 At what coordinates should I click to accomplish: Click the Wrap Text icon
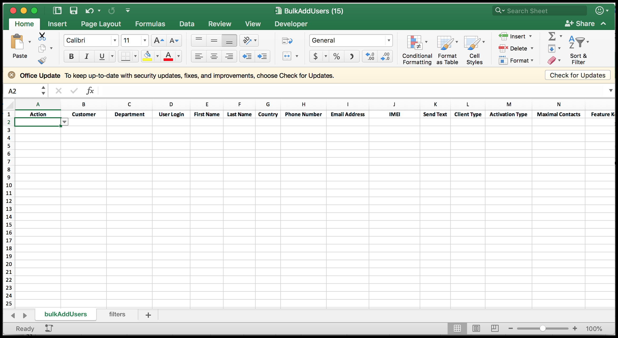point(287,41)
